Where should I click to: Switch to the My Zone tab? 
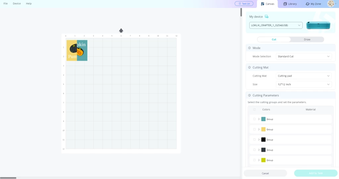click(x=313, y=4)
